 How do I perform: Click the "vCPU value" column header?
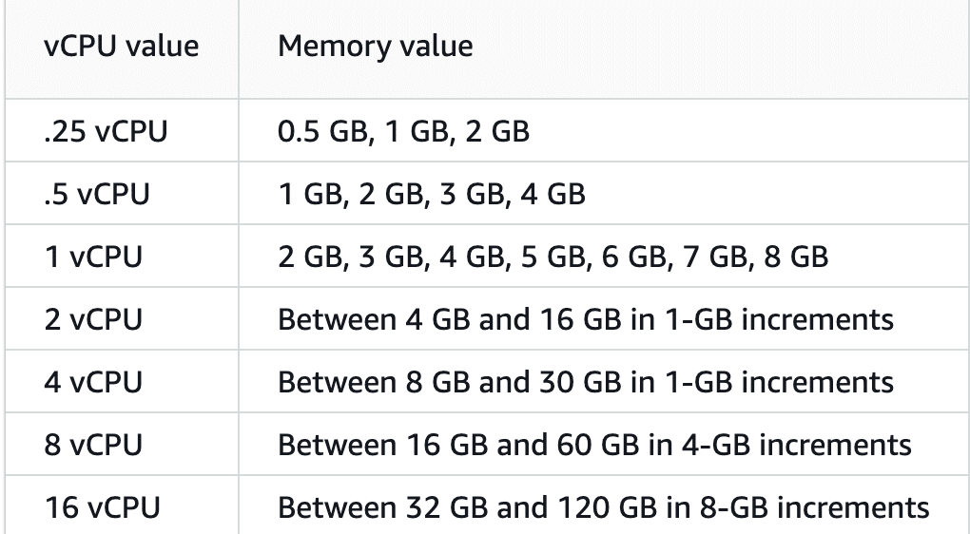(121, 47)
